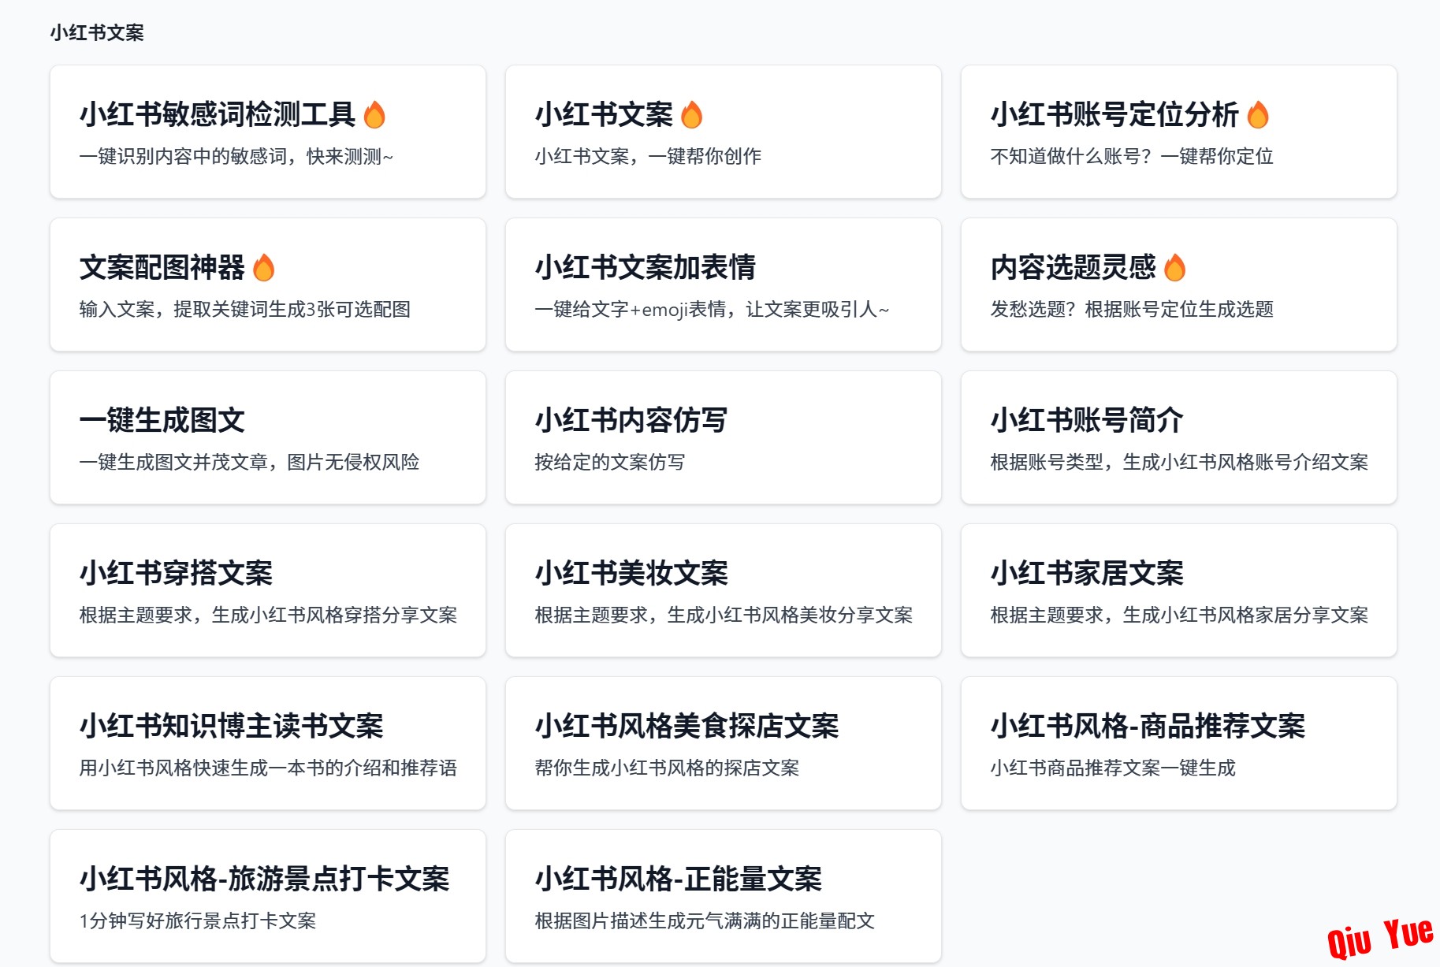Screen dimensions: 1440x967
Task: Launch the 一键生成图文 tool
Action: 268,437
